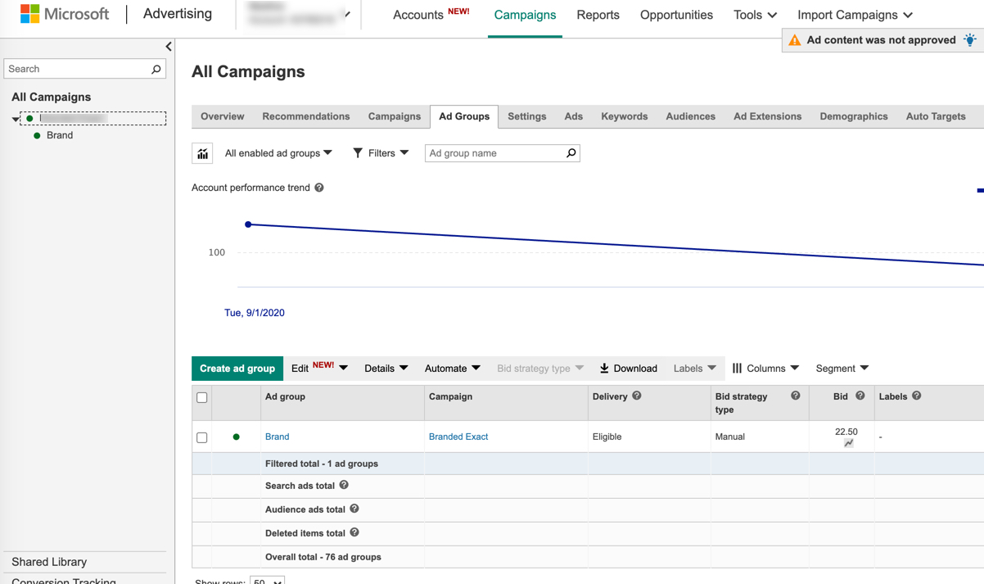Sort by the Ad group column header
Viewport: 984px width, 584px height.
click(x=285, y=396)
